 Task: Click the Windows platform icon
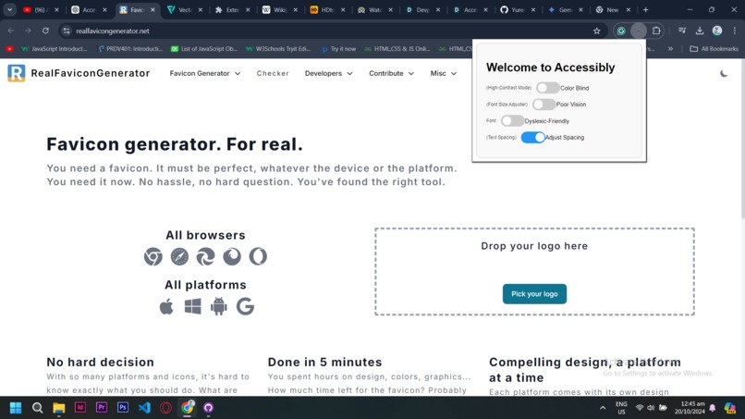point(192,307)
